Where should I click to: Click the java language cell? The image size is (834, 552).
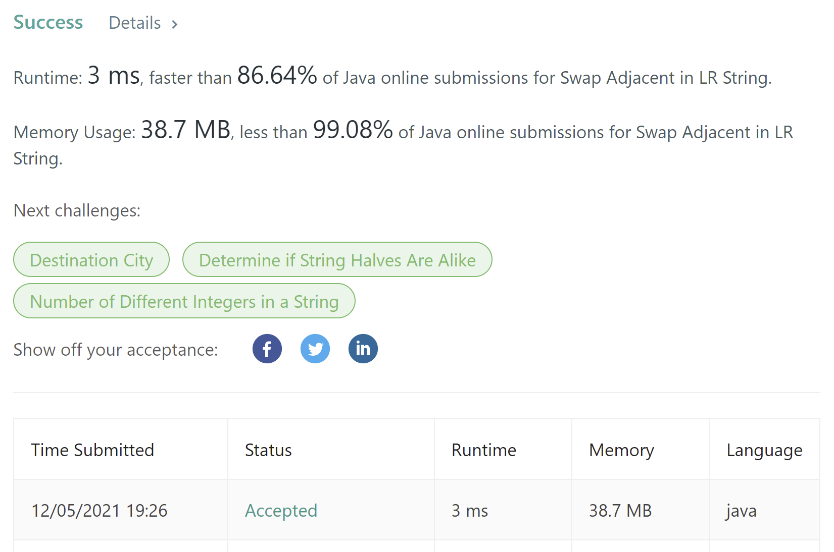tap(742, 511)
